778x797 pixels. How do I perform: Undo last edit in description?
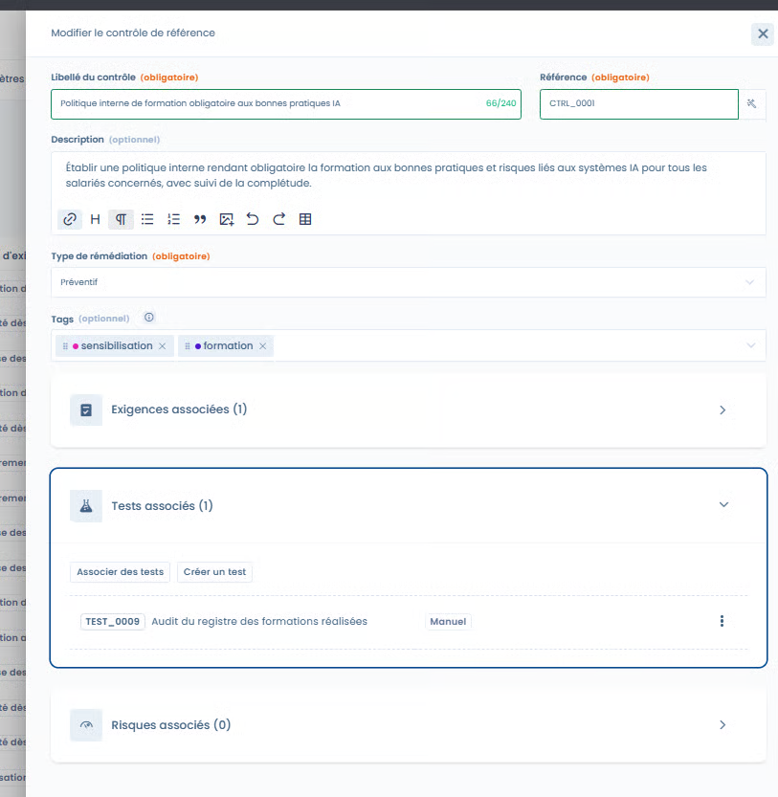point(253,219)
